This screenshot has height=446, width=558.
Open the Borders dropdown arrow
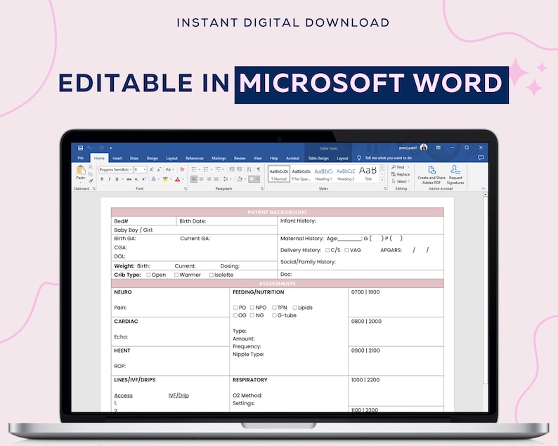(258, 179)
